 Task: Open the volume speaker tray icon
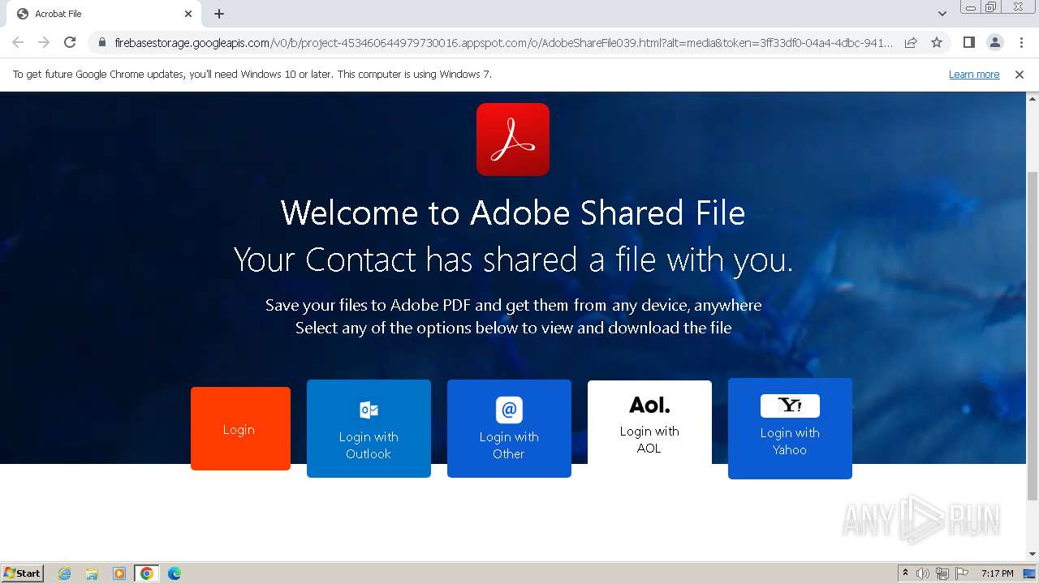coord(923,573)
